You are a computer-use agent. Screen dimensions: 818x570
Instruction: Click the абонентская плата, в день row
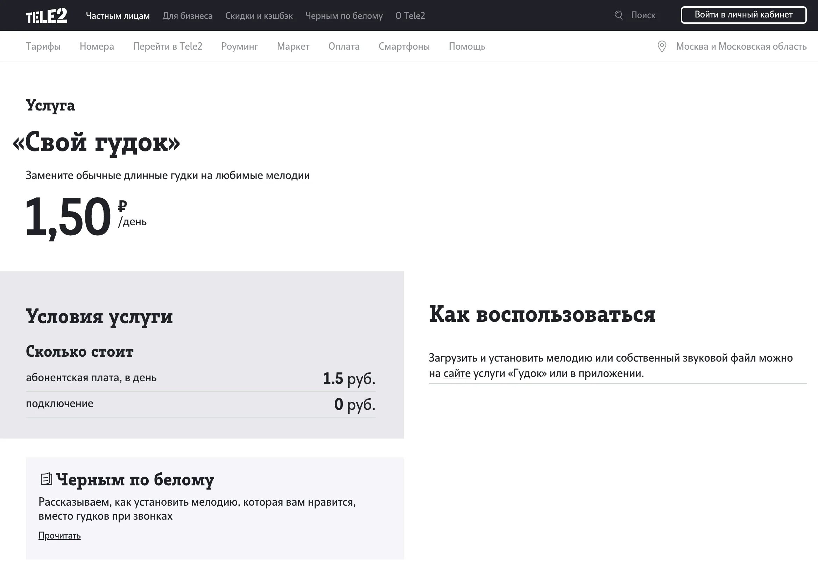[200, 378]
